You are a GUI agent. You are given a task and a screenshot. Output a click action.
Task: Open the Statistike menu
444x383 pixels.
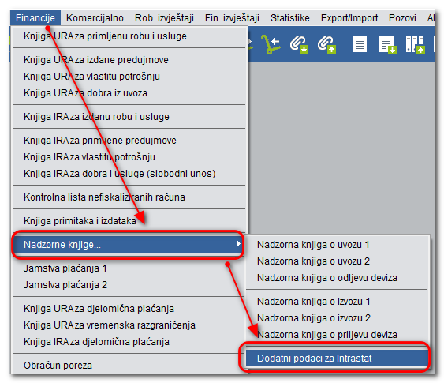(x=290, y=18)
